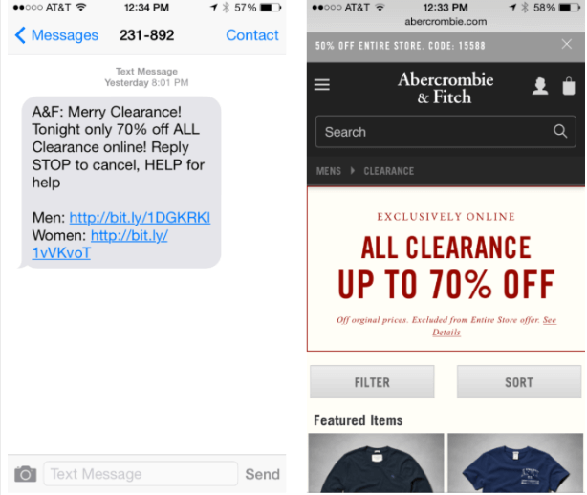Dismiss the 50% off promo banner
The width and height of the screenshot is (587, 495).
coord(566,44)
